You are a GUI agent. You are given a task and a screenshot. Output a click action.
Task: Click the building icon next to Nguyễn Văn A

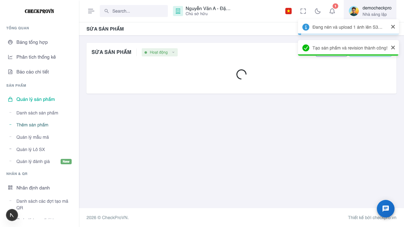[x=178, y=11]
